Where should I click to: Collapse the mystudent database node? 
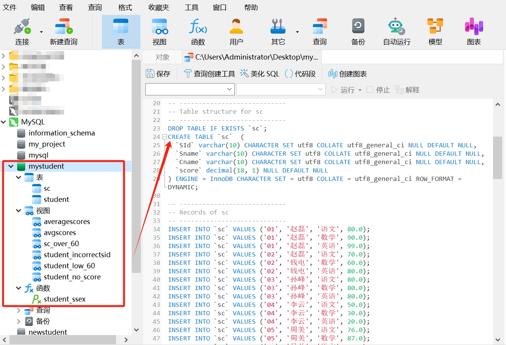click(11, 166)
